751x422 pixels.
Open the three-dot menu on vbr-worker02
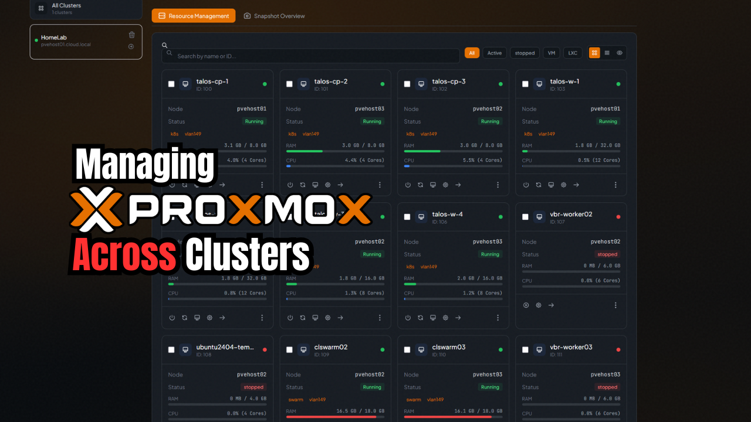coord(615,305)
